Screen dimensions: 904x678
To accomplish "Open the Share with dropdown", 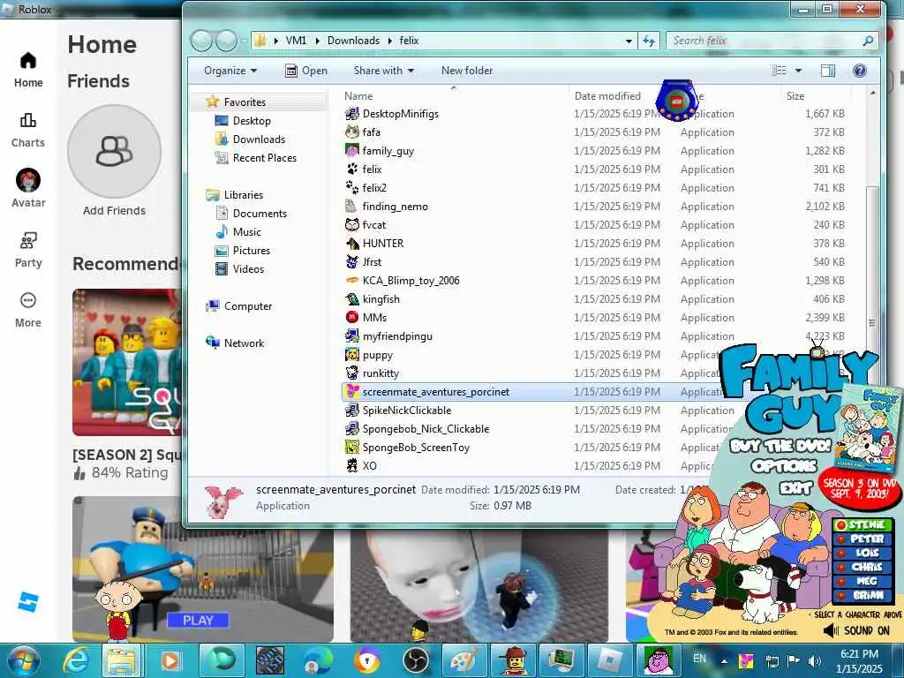I will tap(383, 71).
